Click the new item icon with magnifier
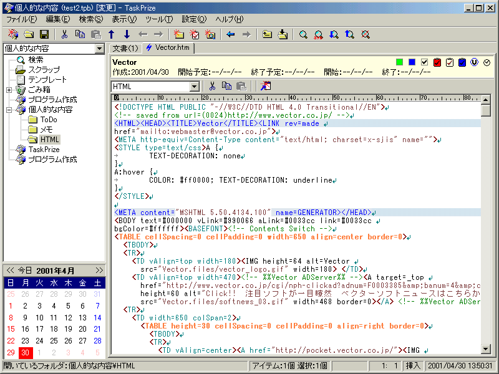Screen dimensions: 499x374 click(x=210, y=34)
